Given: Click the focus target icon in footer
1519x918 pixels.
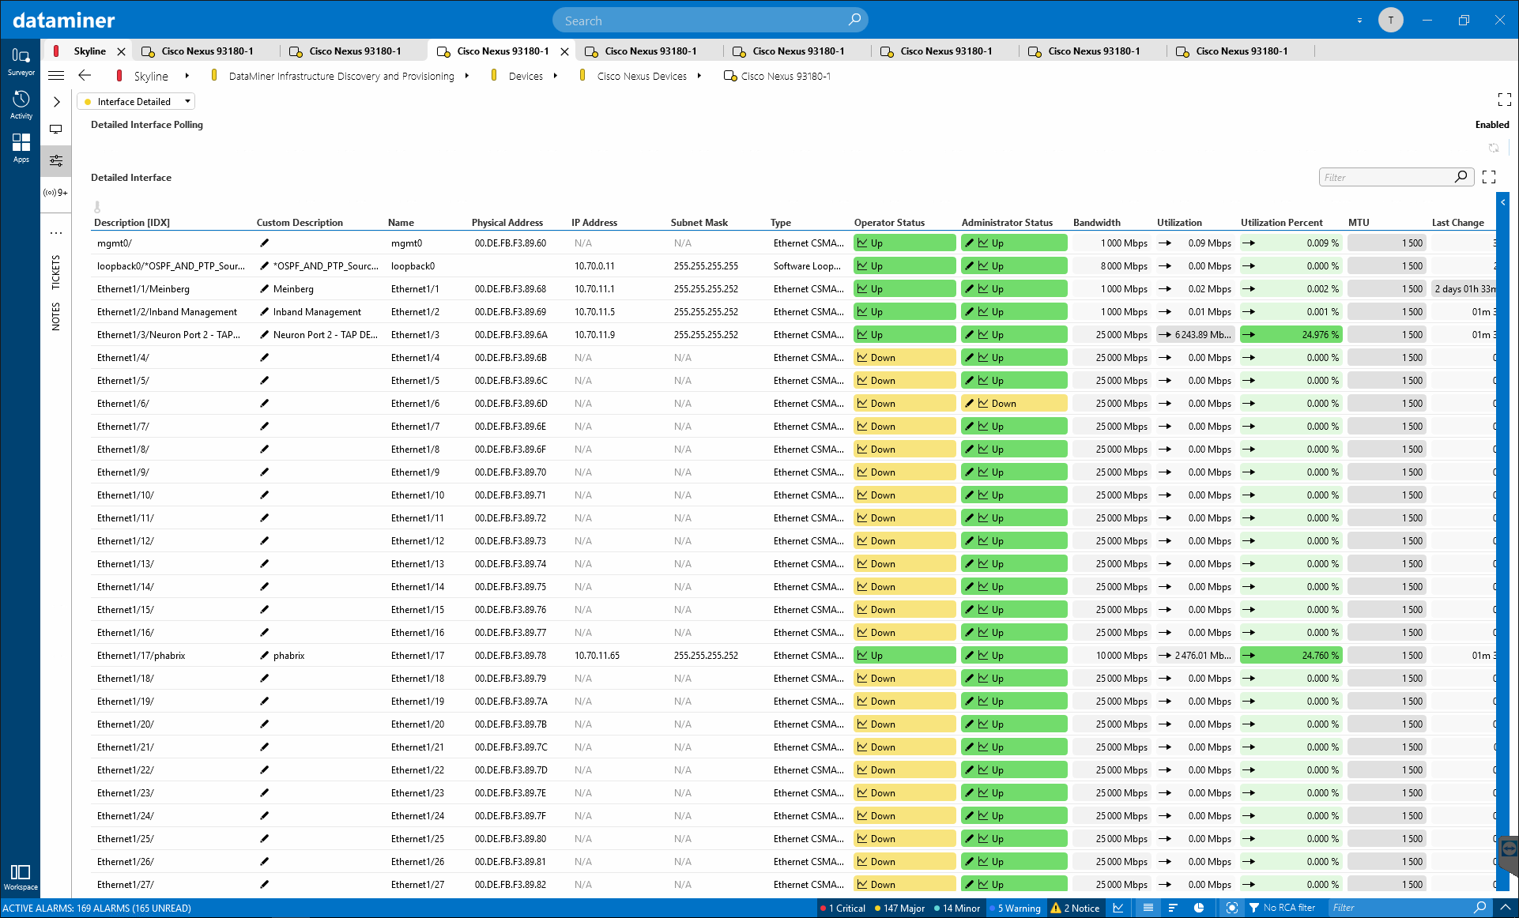Looking at the screenshot, I should [1231, 908].
